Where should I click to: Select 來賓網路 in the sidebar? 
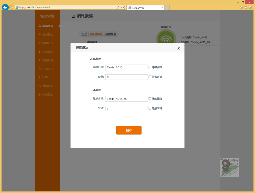coord(48,52)
